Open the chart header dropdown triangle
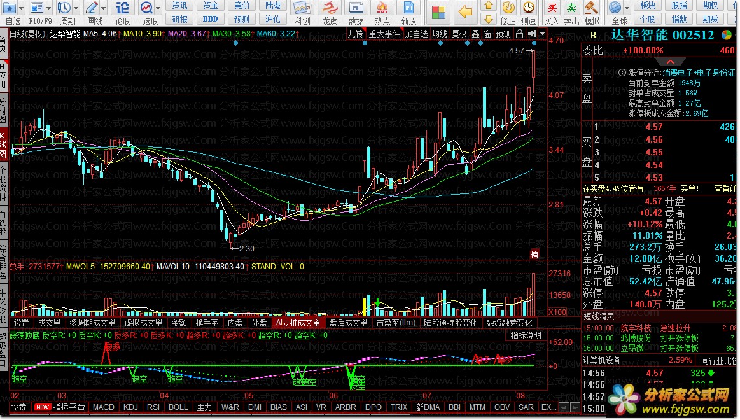The image size is (740, 420). (x=542, y=34)
